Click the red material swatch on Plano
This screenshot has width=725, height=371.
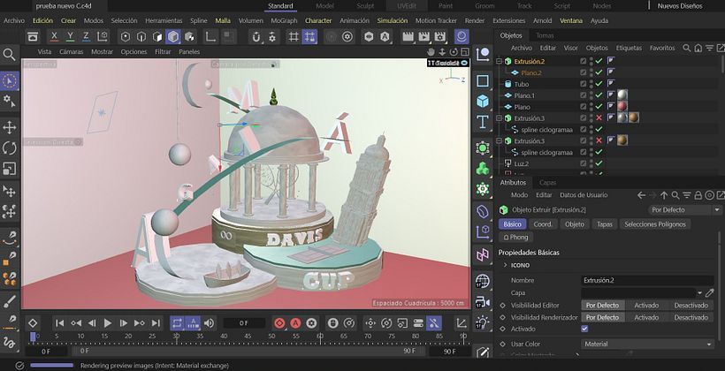tap(622, 107)
